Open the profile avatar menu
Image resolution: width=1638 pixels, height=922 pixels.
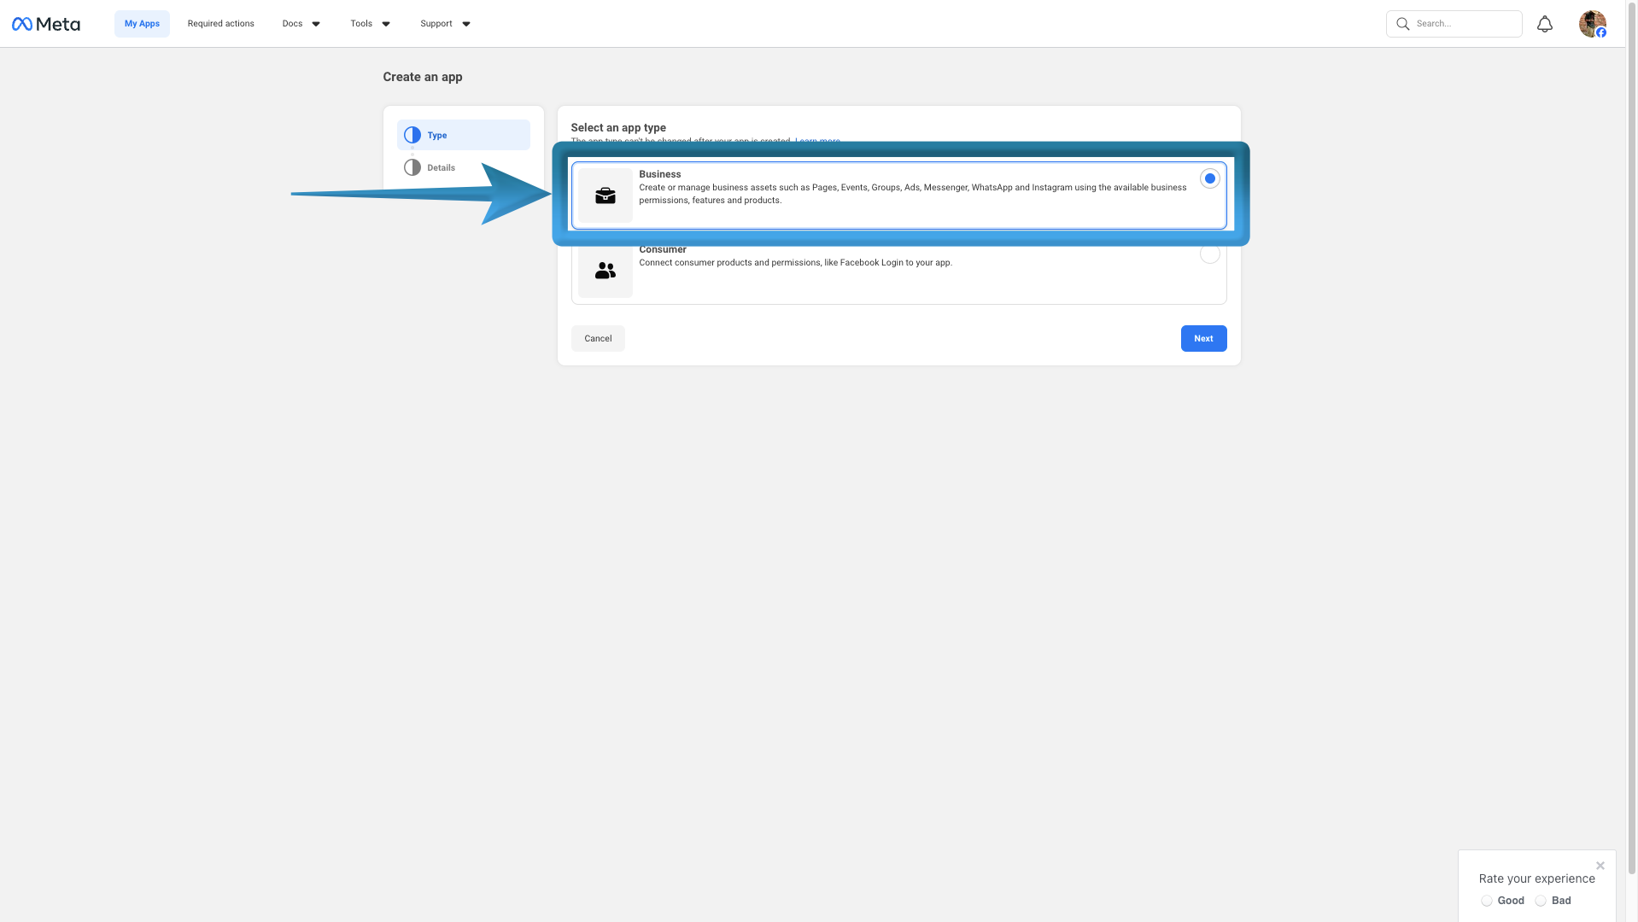[x=1592, y=24]
